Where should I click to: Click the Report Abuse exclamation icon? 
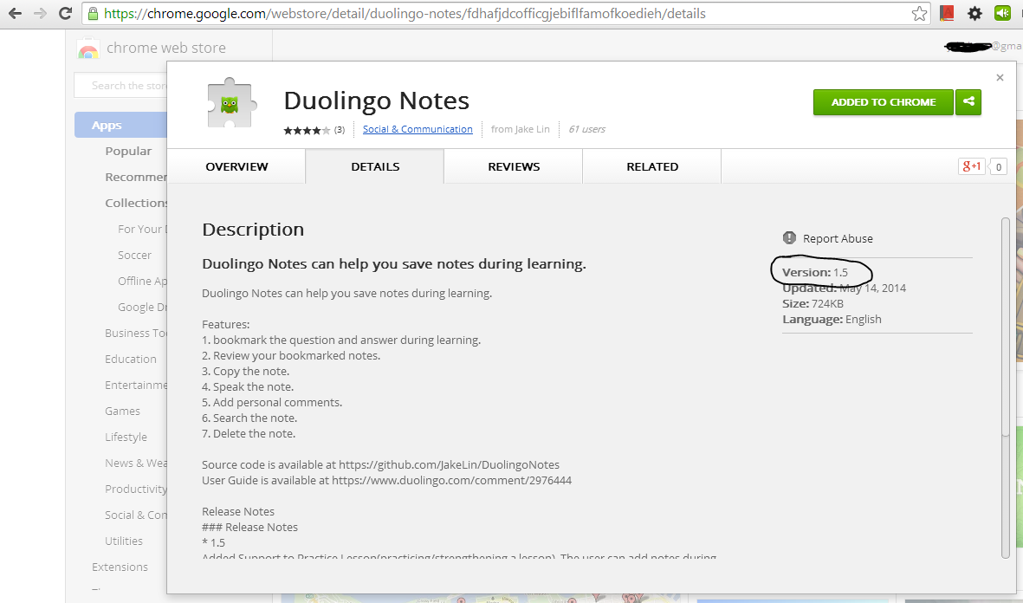[789, 238]
